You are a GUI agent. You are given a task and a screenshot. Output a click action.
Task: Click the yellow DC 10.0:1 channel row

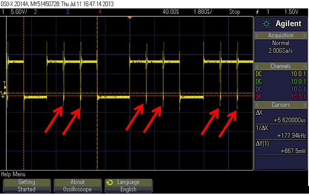(281, 74)
